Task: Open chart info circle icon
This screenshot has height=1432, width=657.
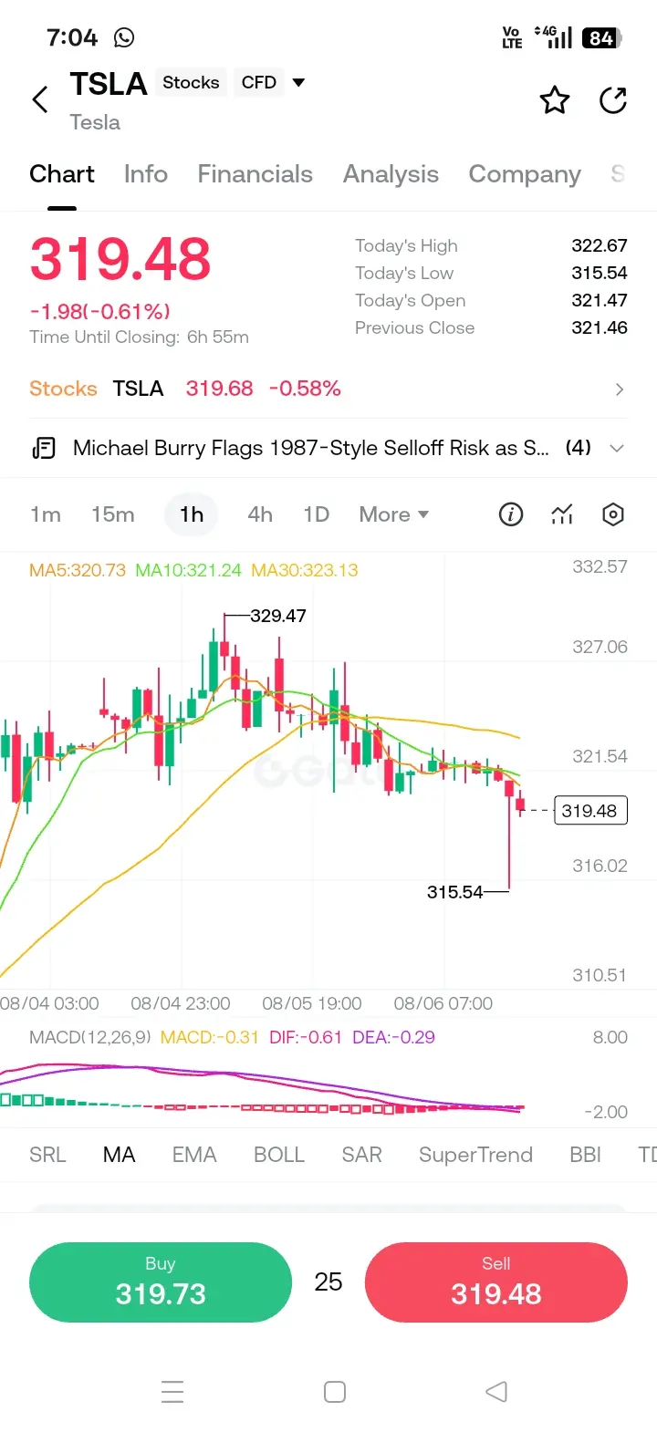Action: (x=511, y=514)
